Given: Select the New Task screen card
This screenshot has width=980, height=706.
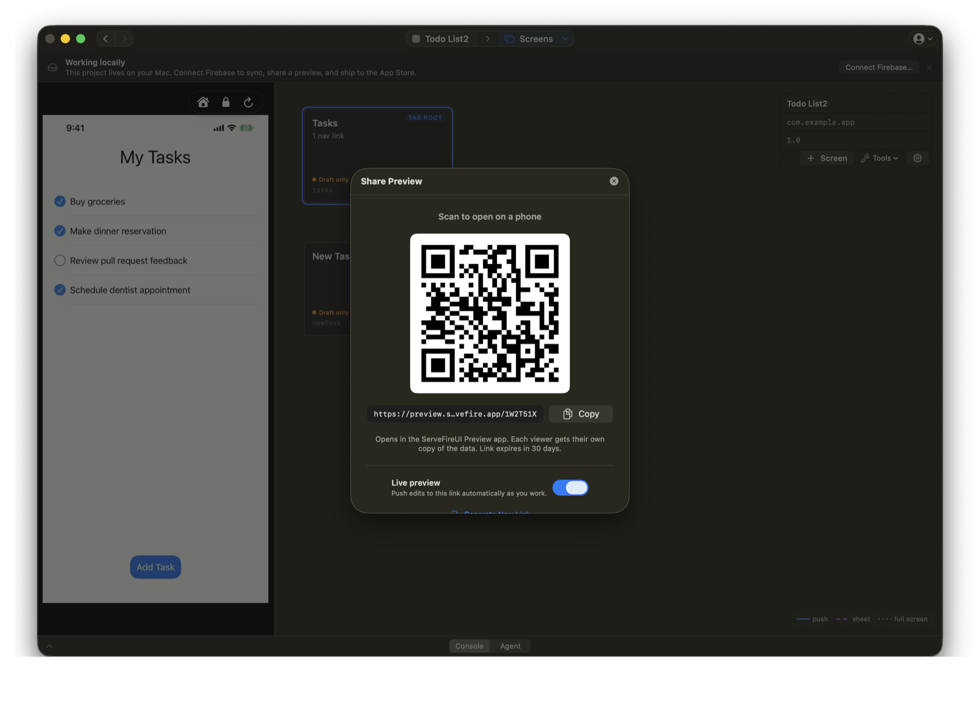Looking at the screenshot, I should [327, 288].
